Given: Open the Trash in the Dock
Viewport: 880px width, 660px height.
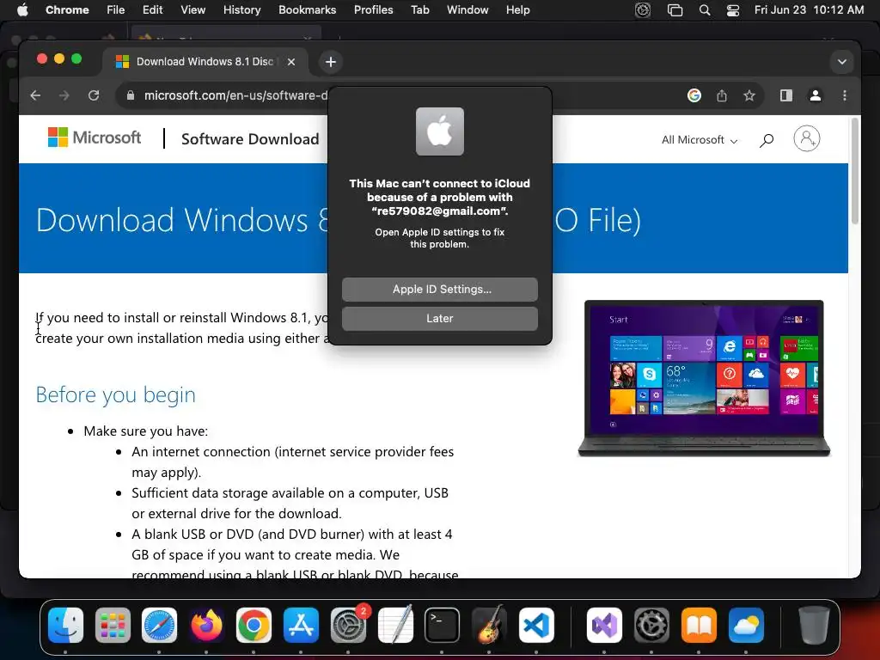Looking at the screenshot, I should (815, 625).
